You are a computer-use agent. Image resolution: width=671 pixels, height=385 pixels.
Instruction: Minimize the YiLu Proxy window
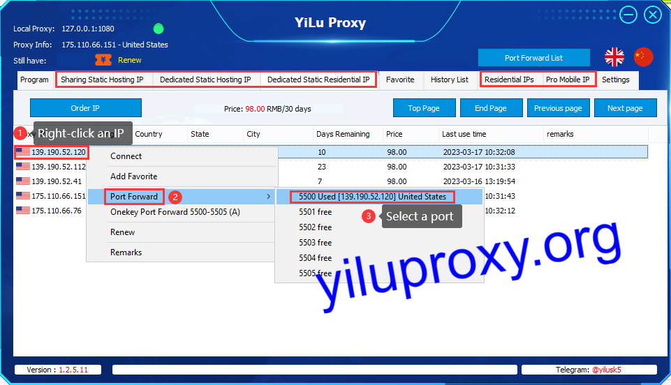pos(628,15)
